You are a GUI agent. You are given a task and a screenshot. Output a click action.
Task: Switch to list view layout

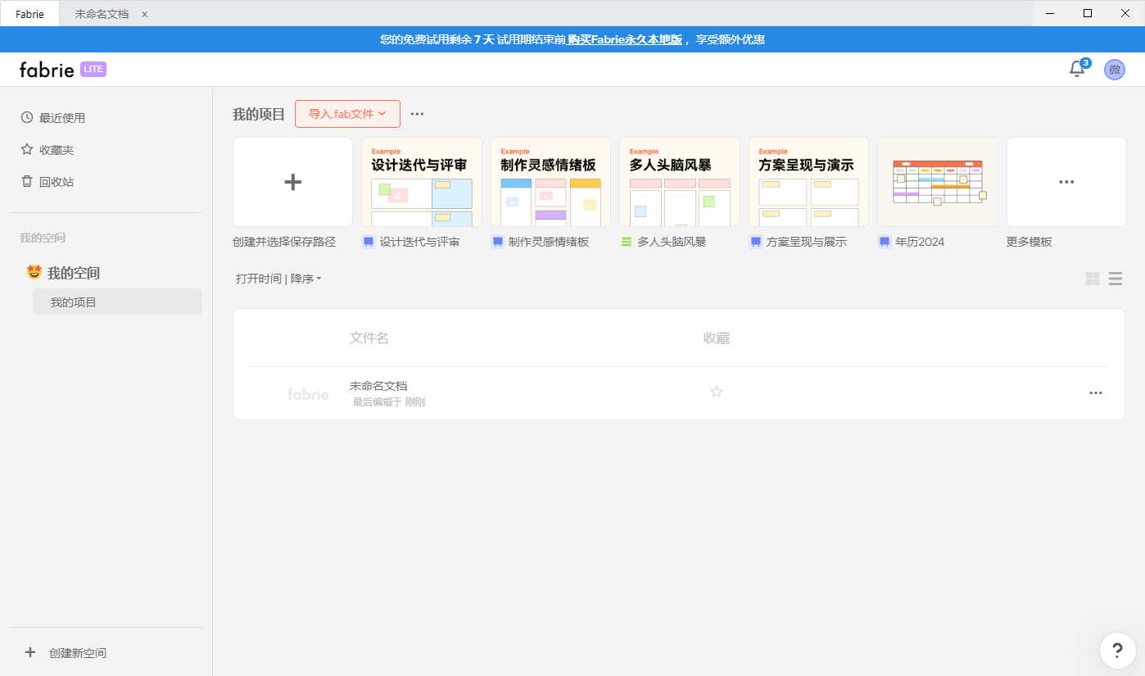coord(1116,279)
